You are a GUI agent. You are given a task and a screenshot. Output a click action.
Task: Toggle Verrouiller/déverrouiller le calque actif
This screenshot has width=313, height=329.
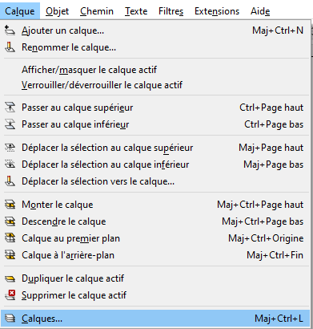[156, 85]
